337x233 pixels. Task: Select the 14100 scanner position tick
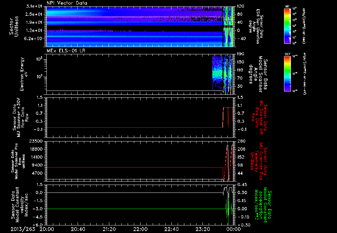(x=36, y=157)
